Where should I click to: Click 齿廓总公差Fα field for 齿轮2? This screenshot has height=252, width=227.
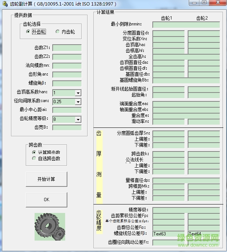pyautogui.click(x=204, y=228)
